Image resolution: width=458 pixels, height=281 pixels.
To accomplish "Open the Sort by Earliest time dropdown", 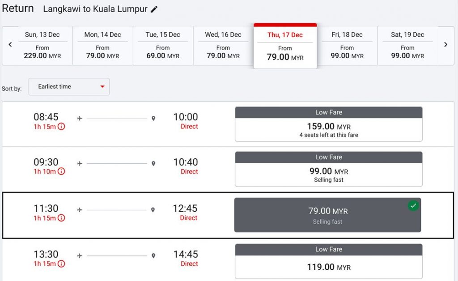I will (69, 86).
